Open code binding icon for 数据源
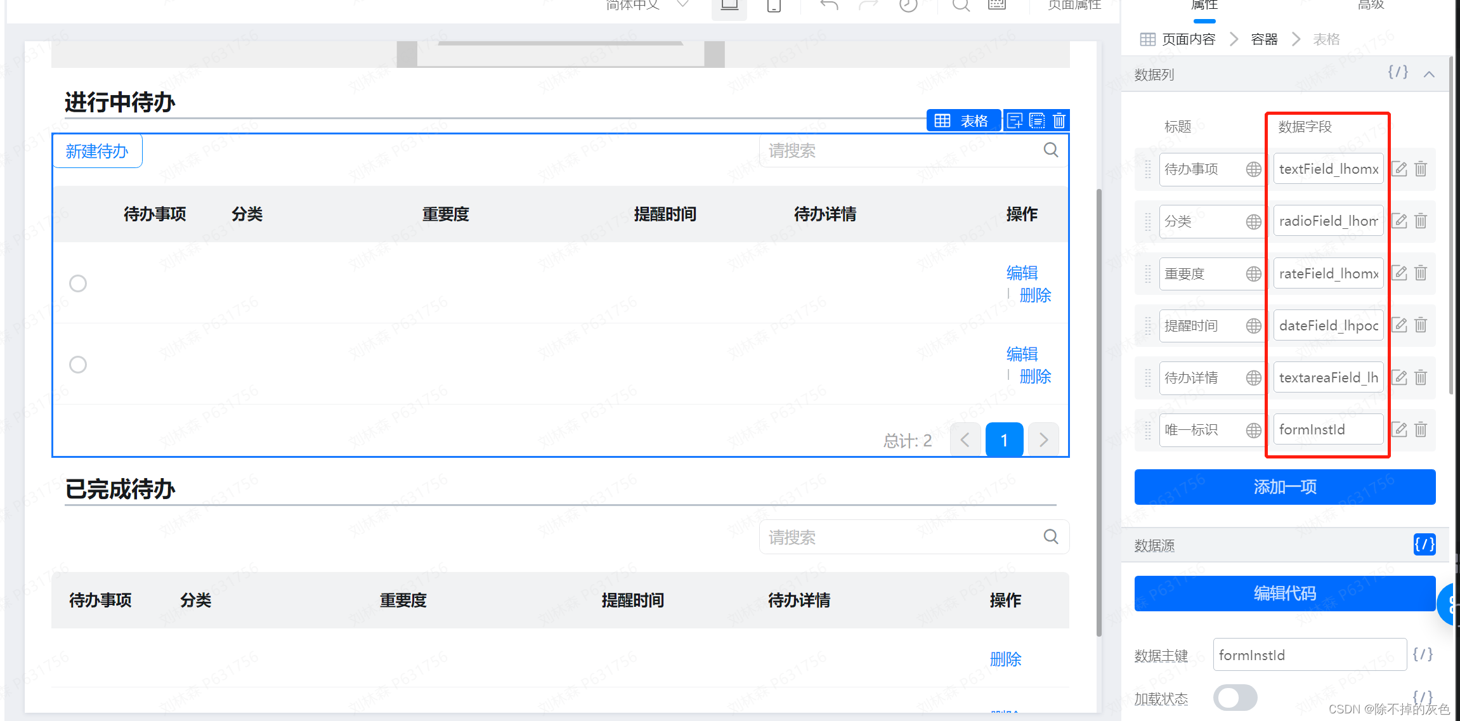This screenshot has height=721, width=1460. tap(1424, 544)
